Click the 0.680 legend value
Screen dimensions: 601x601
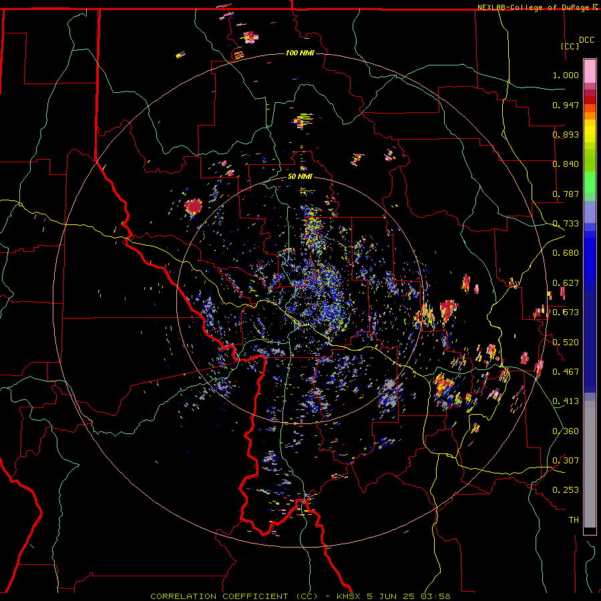[566, 253]
